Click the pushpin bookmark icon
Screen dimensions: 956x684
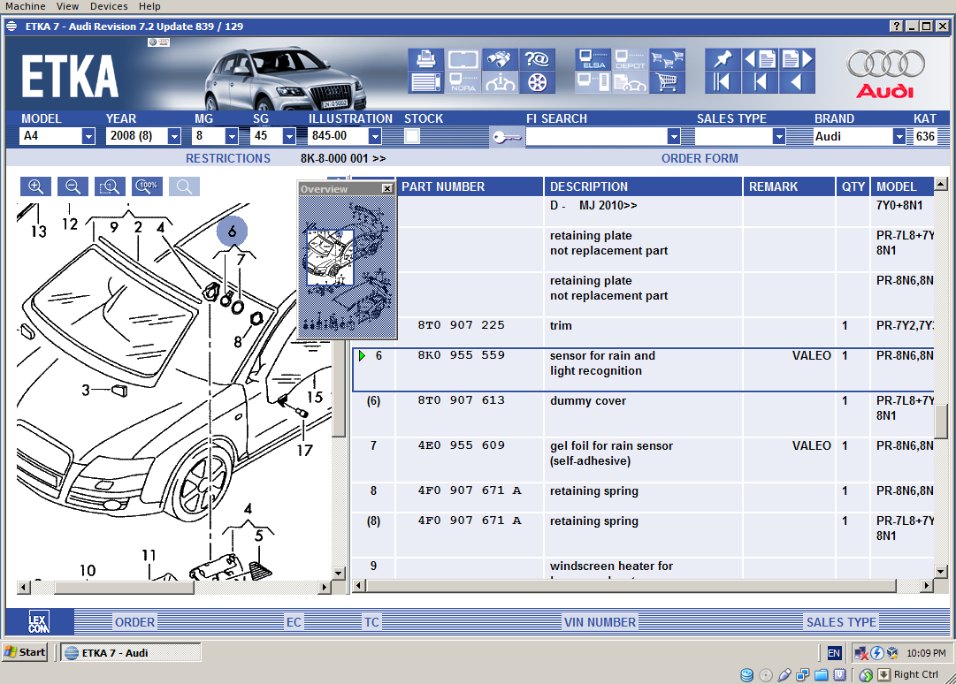723,60
